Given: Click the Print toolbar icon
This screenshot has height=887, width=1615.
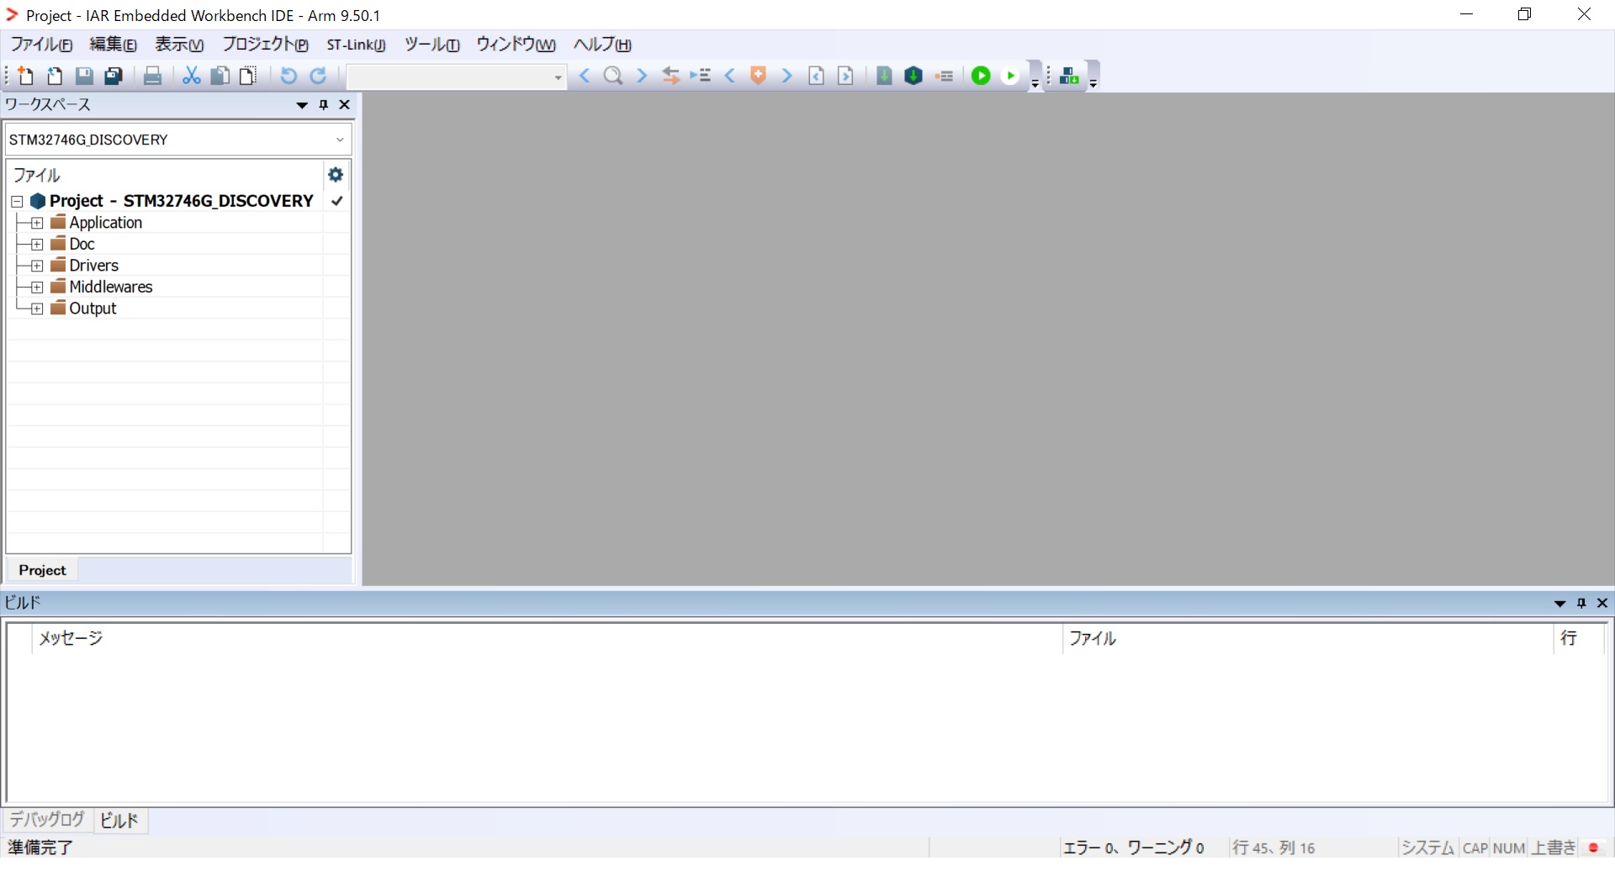Looking at the screenshot, I should point(152,76).
